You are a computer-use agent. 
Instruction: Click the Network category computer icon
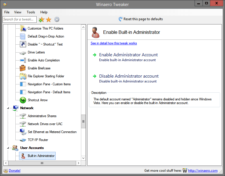(x=16, y=108)
